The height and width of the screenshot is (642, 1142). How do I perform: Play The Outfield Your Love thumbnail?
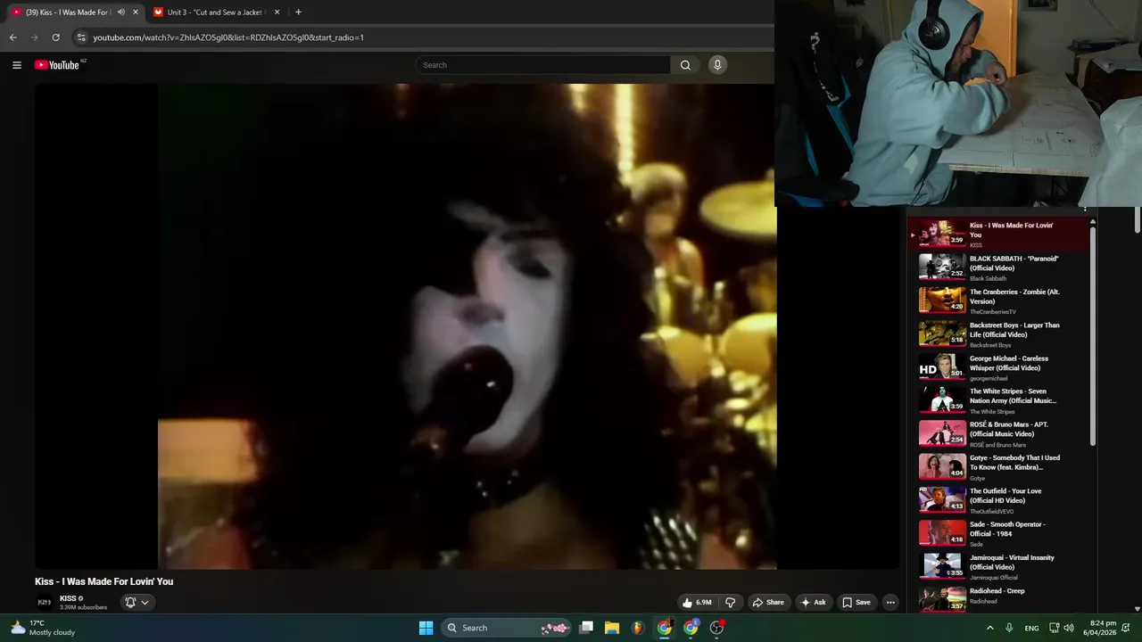[x=942, y=499]
